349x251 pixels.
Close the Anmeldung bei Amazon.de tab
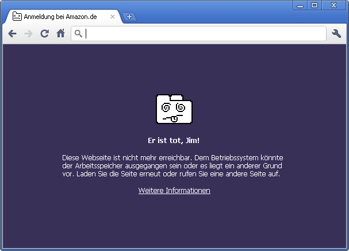pos(113,17)
